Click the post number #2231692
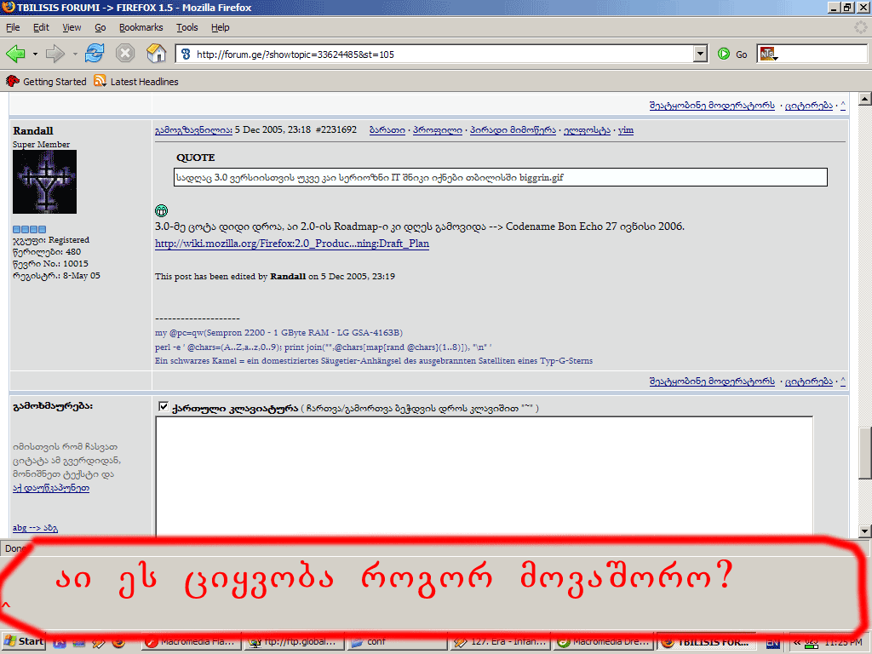 [336, 129]
